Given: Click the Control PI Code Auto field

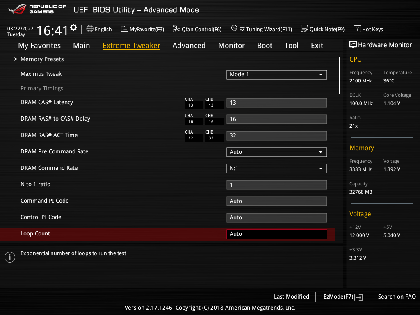Looking at the screenshot, I should 277,217.
